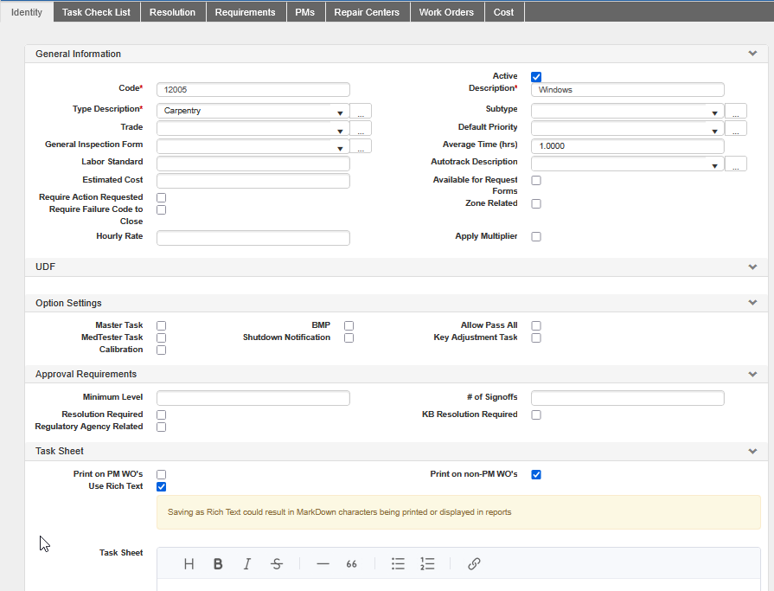Click the ellipsis button next to Subtype
The image size is (774, 591).
(736, 112)
